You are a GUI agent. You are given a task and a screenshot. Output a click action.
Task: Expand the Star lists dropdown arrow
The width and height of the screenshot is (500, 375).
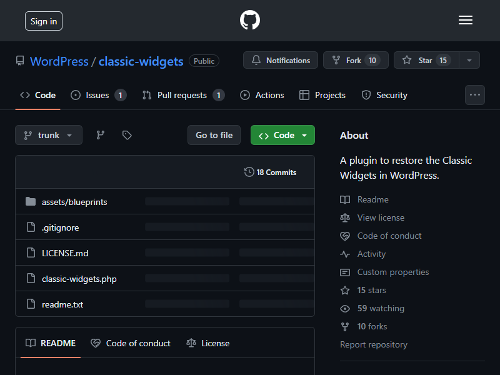pos(469,60)
